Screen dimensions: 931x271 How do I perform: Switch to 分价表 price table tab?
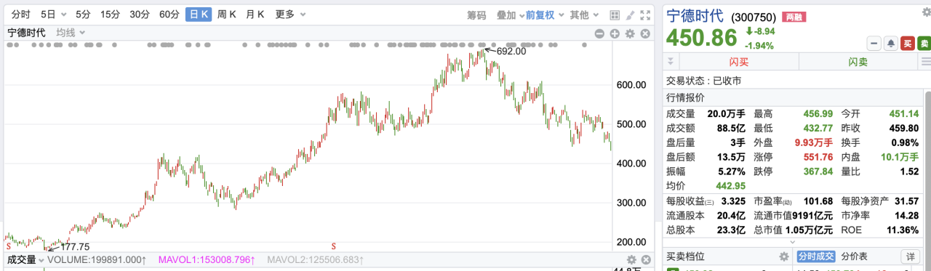tap(855, 256)
